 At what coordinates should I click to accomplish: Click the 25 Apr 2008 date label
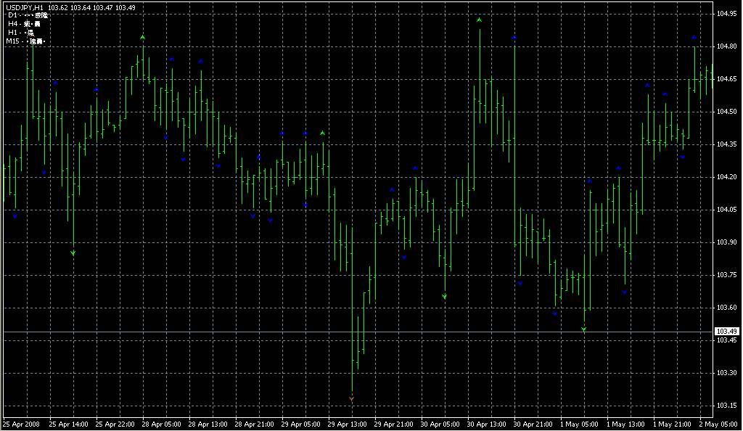point(21,424)
